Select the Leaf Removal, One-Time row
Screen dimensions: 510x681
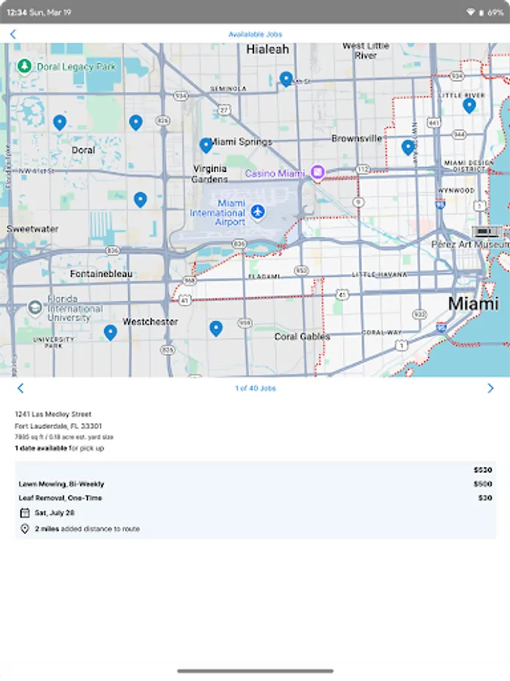click(255, 498)
